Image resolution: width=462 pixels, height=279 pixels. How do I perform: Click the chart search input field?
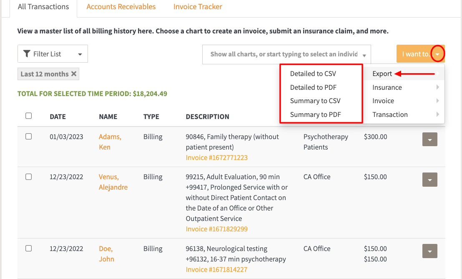point(284,54)
